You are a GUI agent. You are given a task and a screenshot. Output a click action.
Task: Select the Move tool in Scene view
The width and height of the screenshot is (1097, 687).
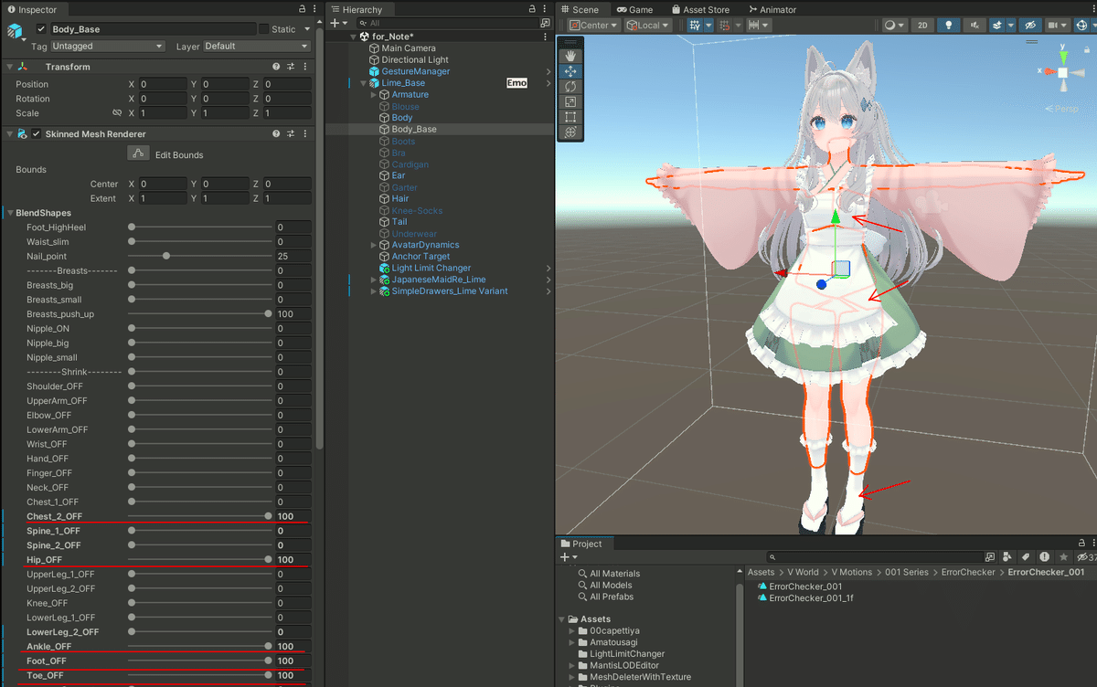click(x=570, y=71)
